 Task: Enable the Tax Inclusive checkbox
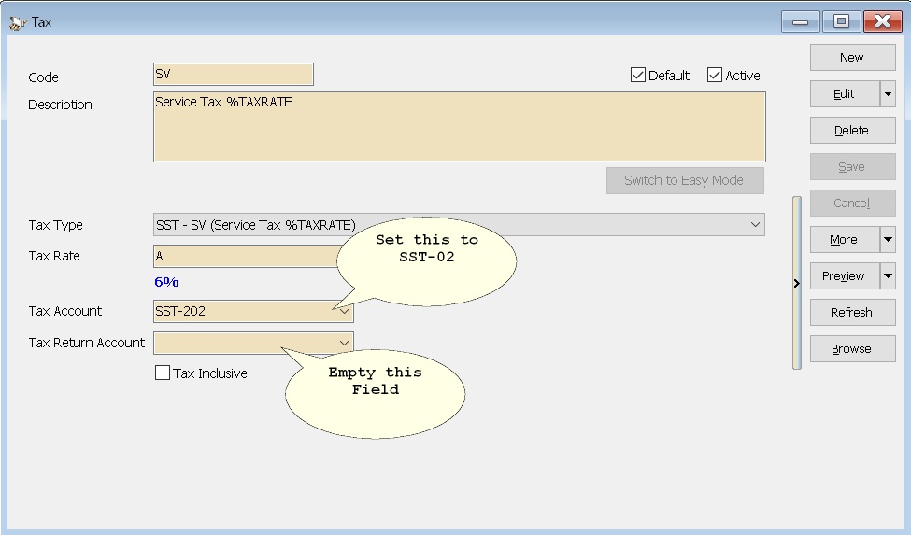(163, 373)
